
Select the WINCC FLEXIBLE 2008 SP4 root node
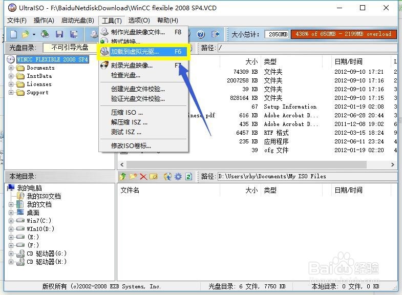(53, 59)
